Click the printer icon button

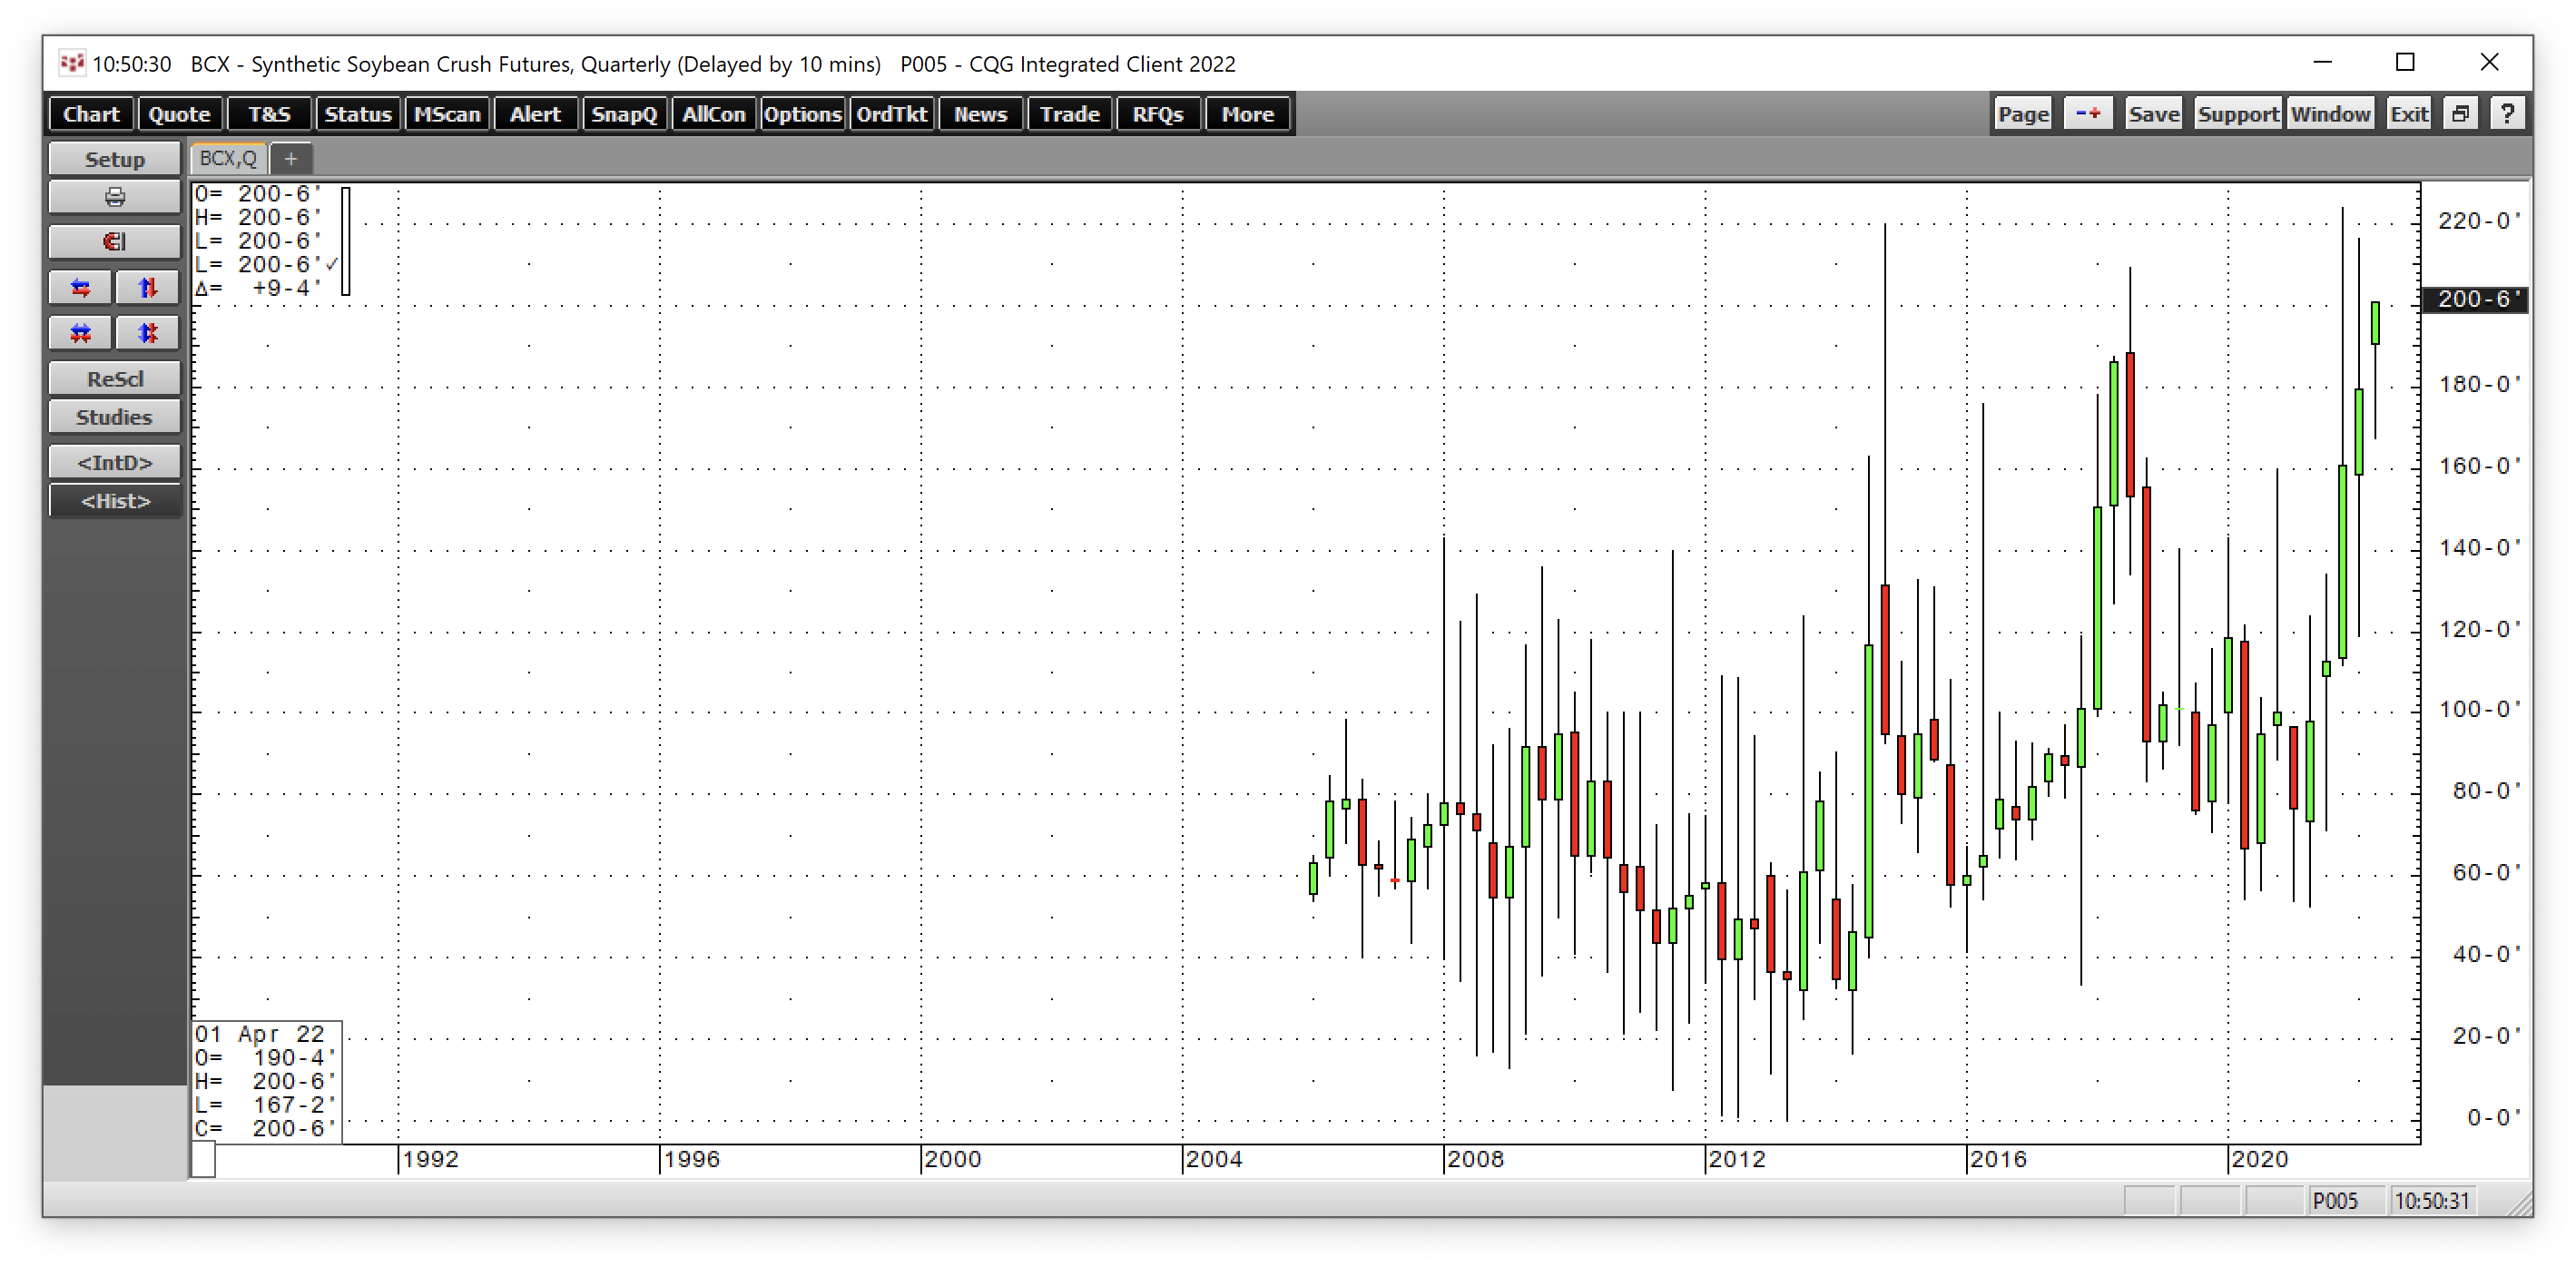[114, 197]
